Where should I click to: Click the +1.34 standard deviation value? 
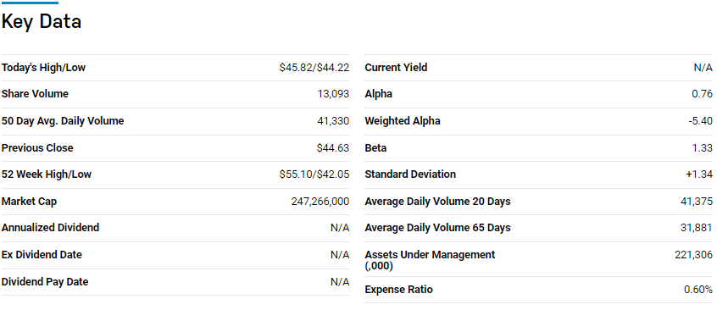tap(699, 174)
